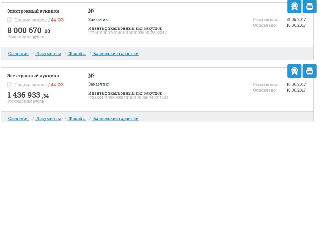Show Банковские гарантии for the 8 000 670 auction
The height and width of the screenshot is (225, 335).
tap(116, 54)
